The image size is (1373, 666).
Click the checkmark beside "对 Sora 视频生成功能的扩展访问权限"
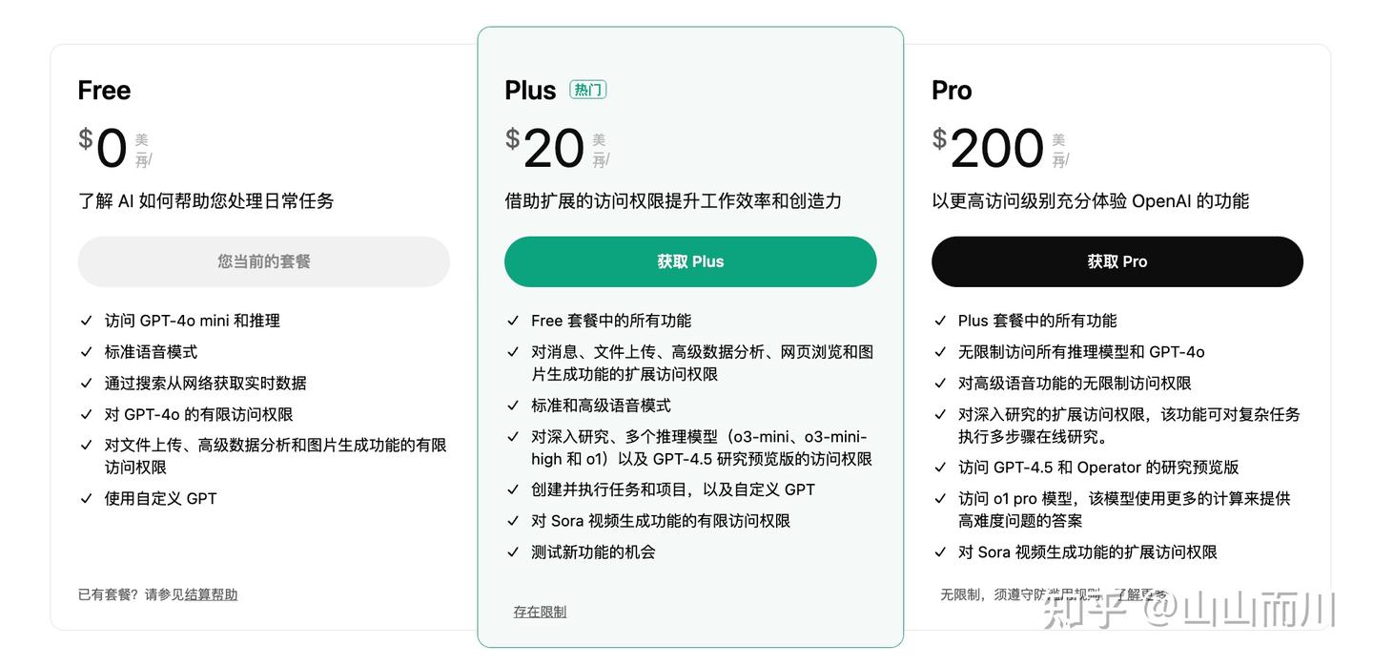941,552
